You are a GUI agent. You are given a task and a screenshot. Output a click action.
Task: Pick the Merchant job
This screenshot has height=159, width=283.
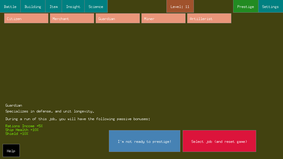pos(72,18)
